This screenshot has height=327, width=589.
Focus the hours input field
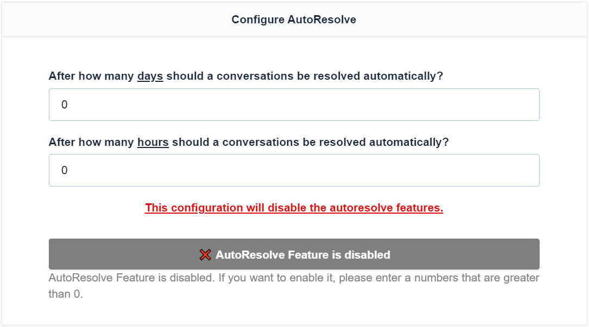(x=294, y=170)
